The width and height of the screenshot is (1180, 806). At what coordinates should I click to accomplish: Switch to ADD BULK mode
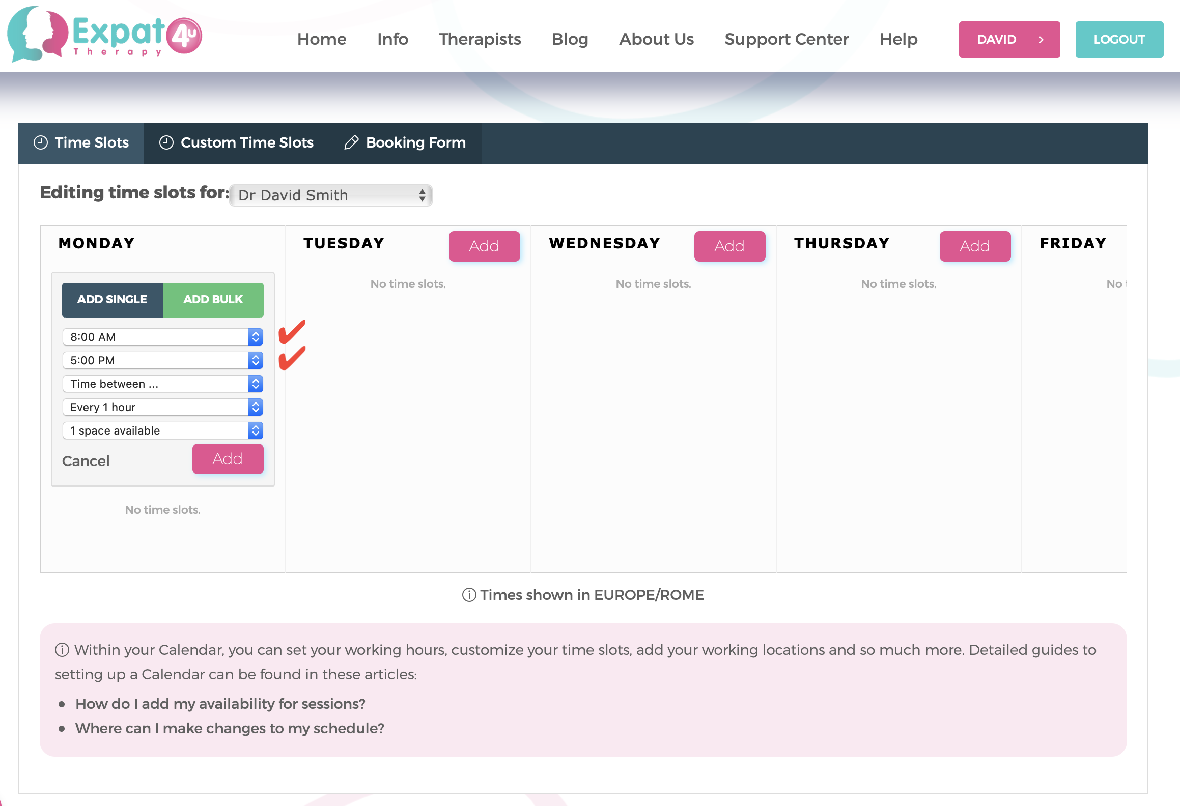point(213,300)
